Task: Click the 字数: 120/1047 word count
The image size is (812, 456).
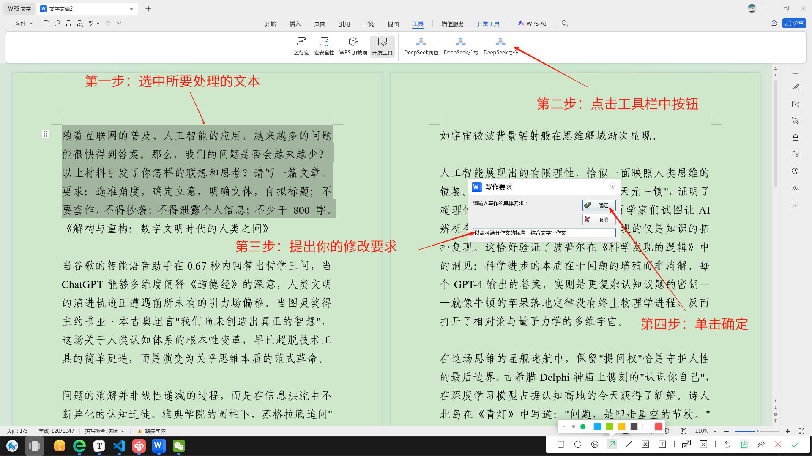Action: point(56,432)
